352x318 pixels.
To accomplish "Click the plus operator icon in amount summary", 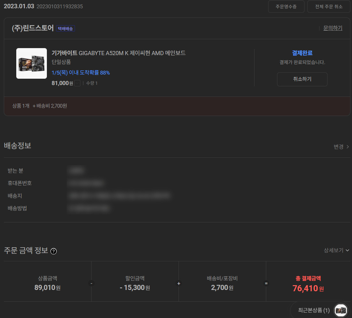I will 179,284.
